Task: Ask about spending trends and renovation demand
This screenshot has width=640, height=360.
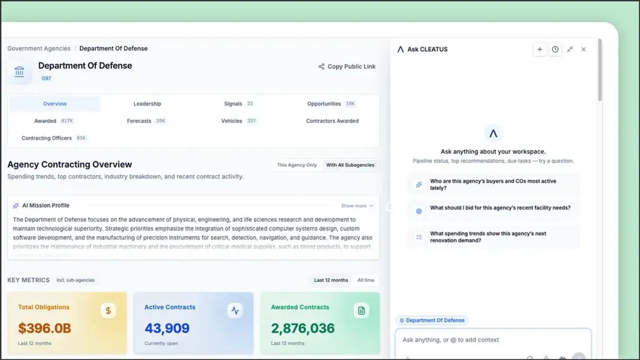Action: tap(493, 237)
